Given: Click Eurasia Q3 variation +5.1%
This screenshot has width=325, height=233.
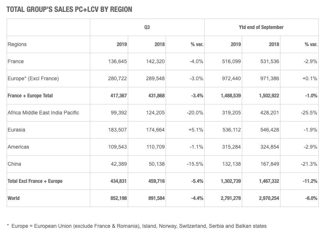Looking at the screenshot, I should tap(195, 130).
